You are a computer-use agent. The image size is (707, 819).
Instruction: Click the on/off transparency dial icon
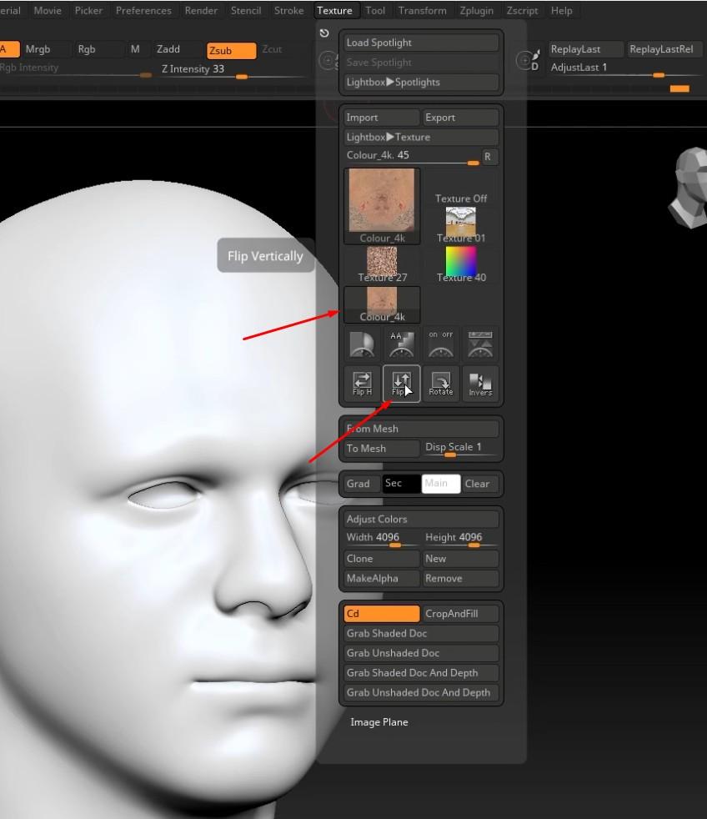click(441, 344)
